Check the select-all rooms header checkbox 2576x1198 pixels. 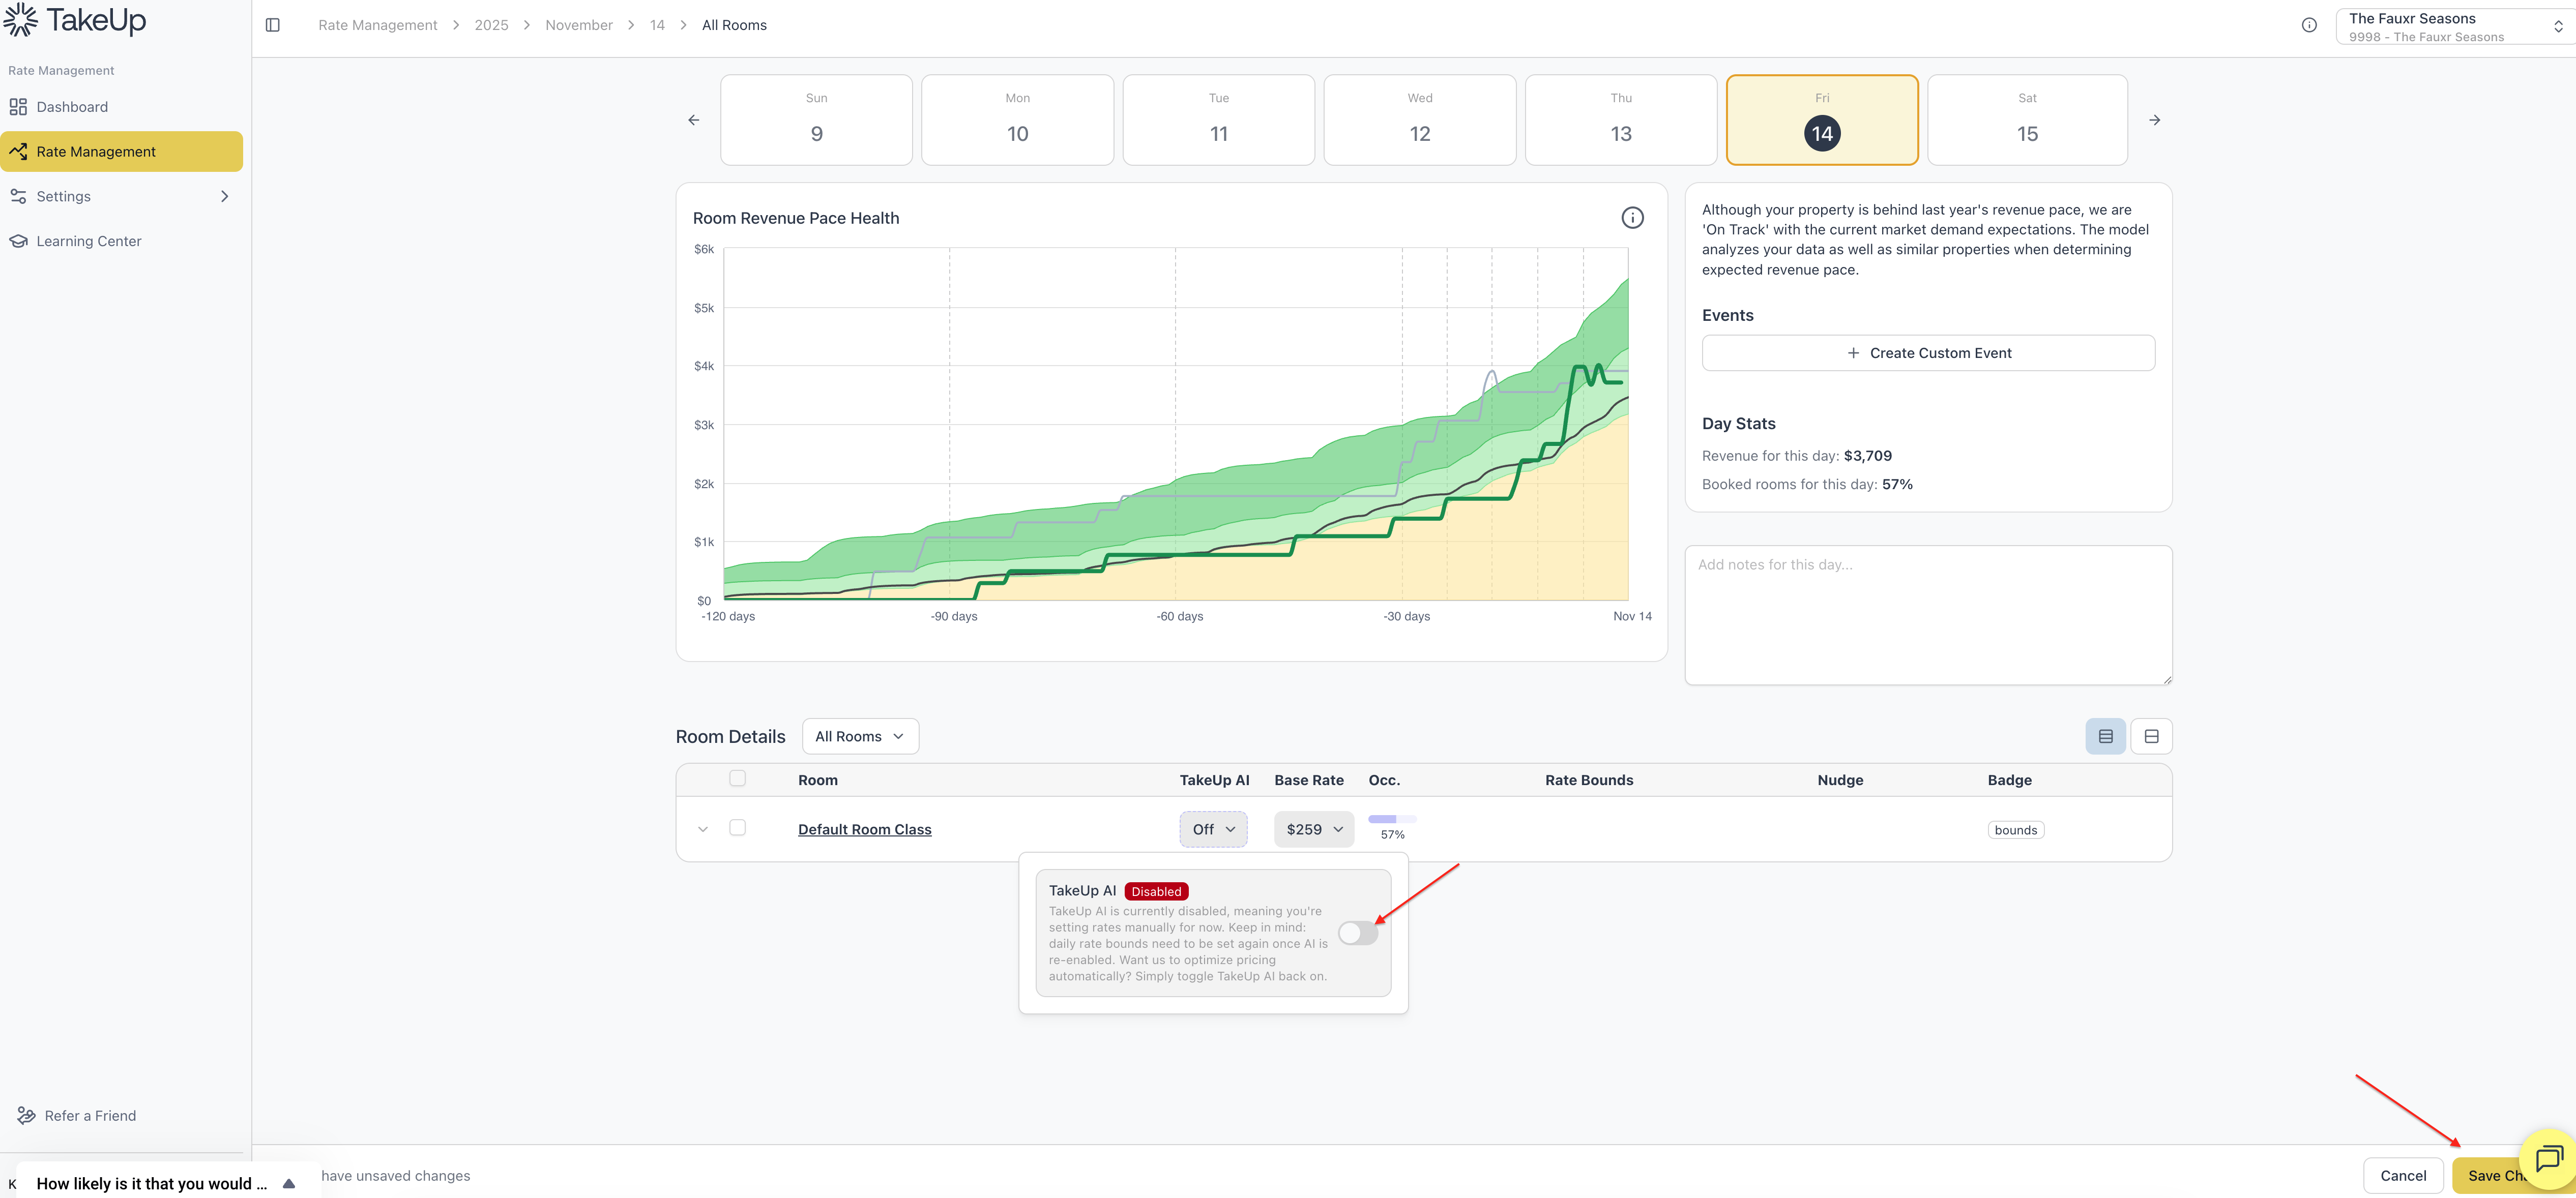(x=737, y=778)
